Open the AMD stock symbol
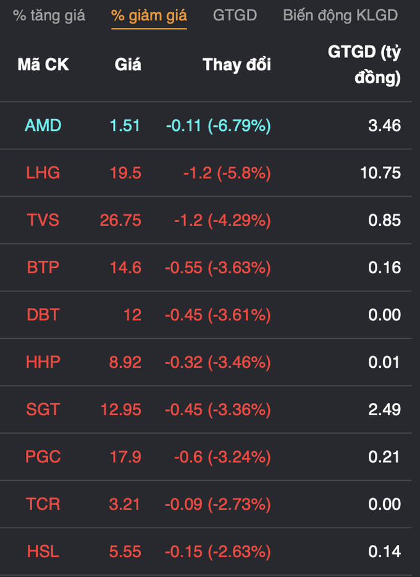Viewport: 420px width, 577px height. click(x=43, y=125)
